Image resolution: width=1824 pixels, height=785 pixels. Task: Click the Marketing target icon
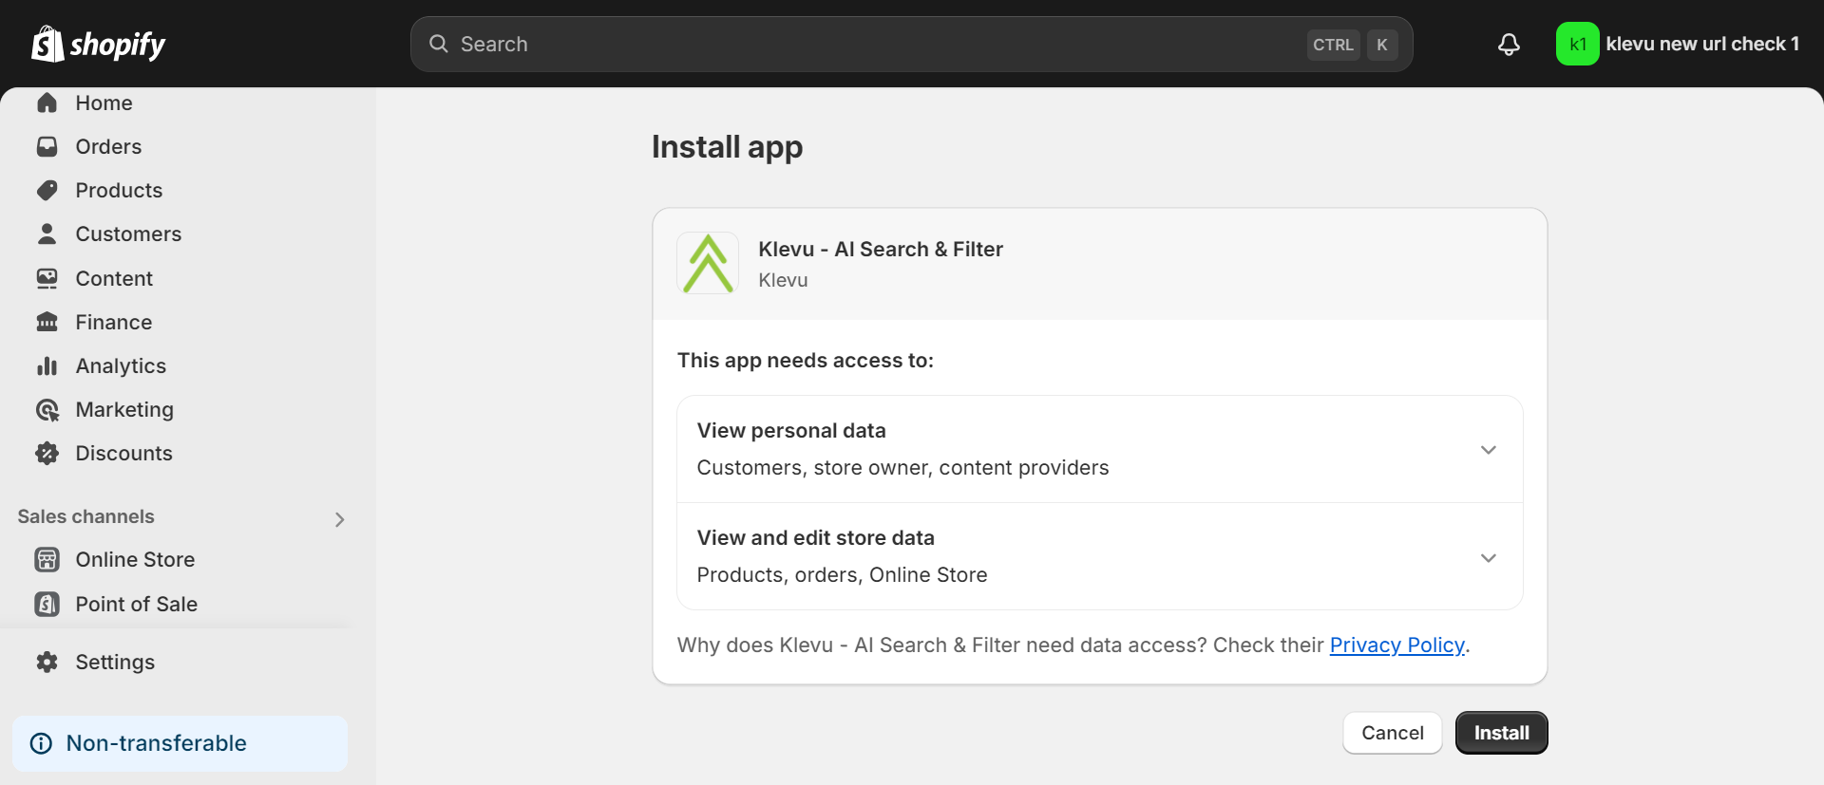point(47,409)
